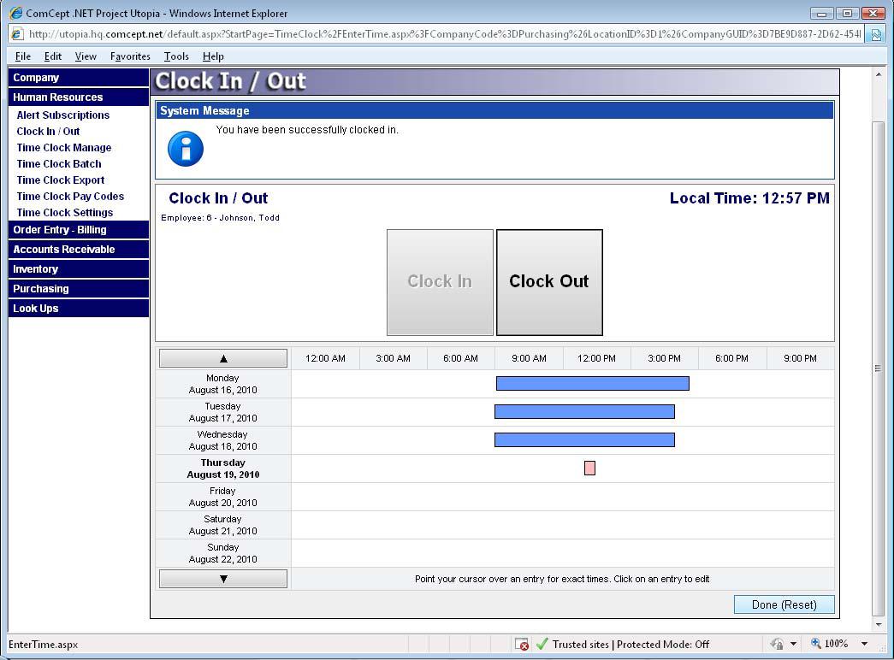Click the green Trusted sites checkmark icon
The width and height of the screenshot is (894, 660).
(542, 645)
